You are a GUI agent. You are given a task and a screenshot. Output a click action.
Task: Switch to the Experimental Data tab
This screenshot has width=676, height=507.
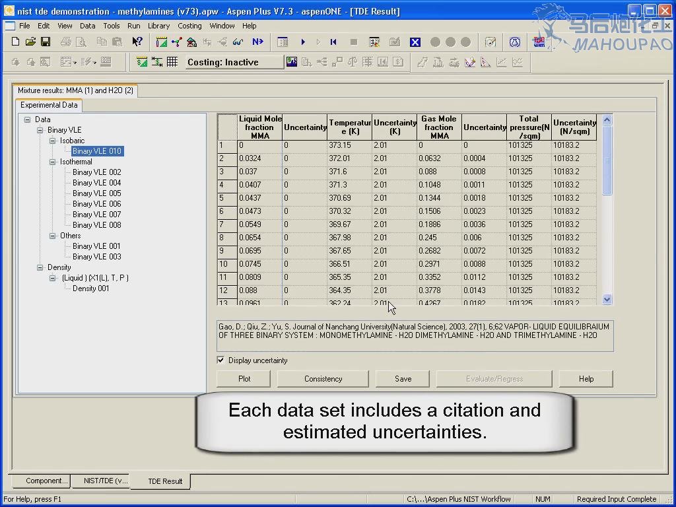pyautogui.click(x=49, y=105)
